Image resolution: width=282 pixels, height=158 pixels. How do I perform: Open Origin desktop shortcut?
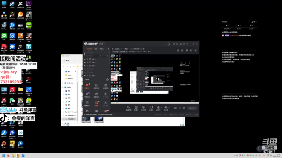[x=4, y=144]
